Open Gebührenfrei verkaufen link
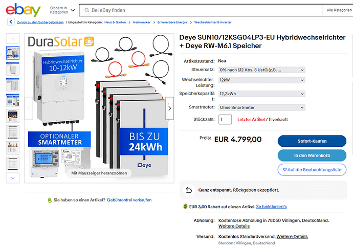 pos(129,200)
